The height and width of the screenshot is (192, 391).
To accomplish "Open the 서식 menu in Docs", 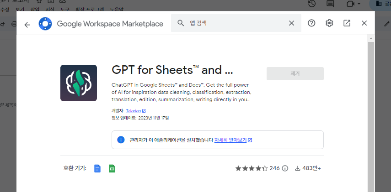I will click(x=50, y=10).
